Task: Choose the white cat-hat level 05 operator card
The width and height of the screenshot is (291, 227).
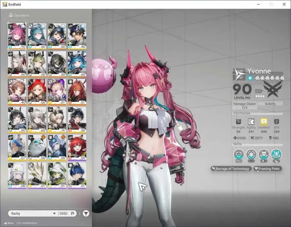Action: point(17,175)
